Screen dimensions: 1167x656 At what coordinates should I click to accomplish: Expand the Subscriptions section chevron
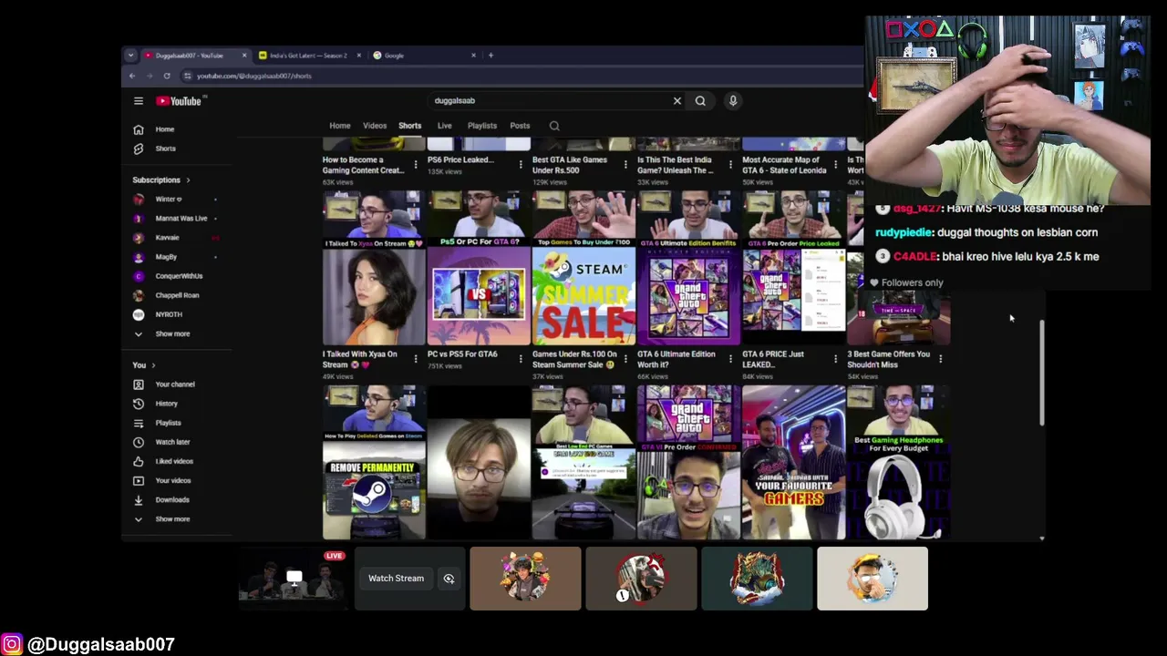(x=188, y=180)
